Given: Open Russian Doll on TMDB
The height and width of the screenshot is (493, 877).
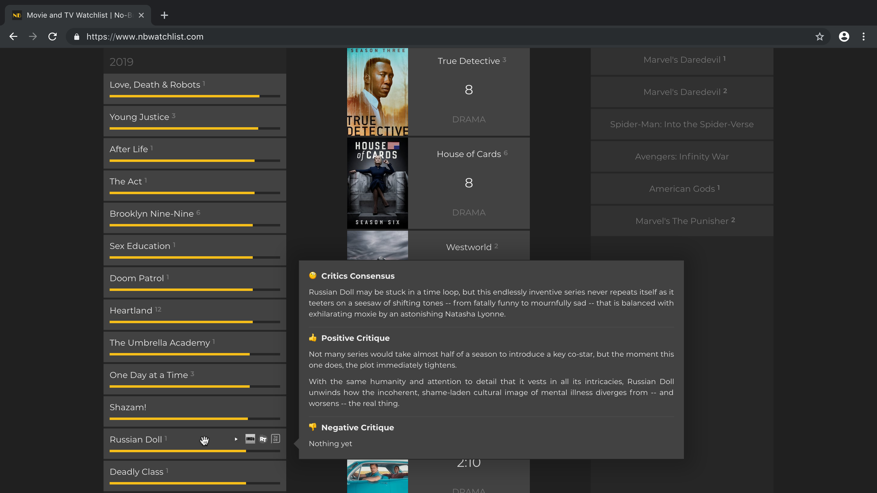Looking at the screenshot, I should (x=275, y=439).
